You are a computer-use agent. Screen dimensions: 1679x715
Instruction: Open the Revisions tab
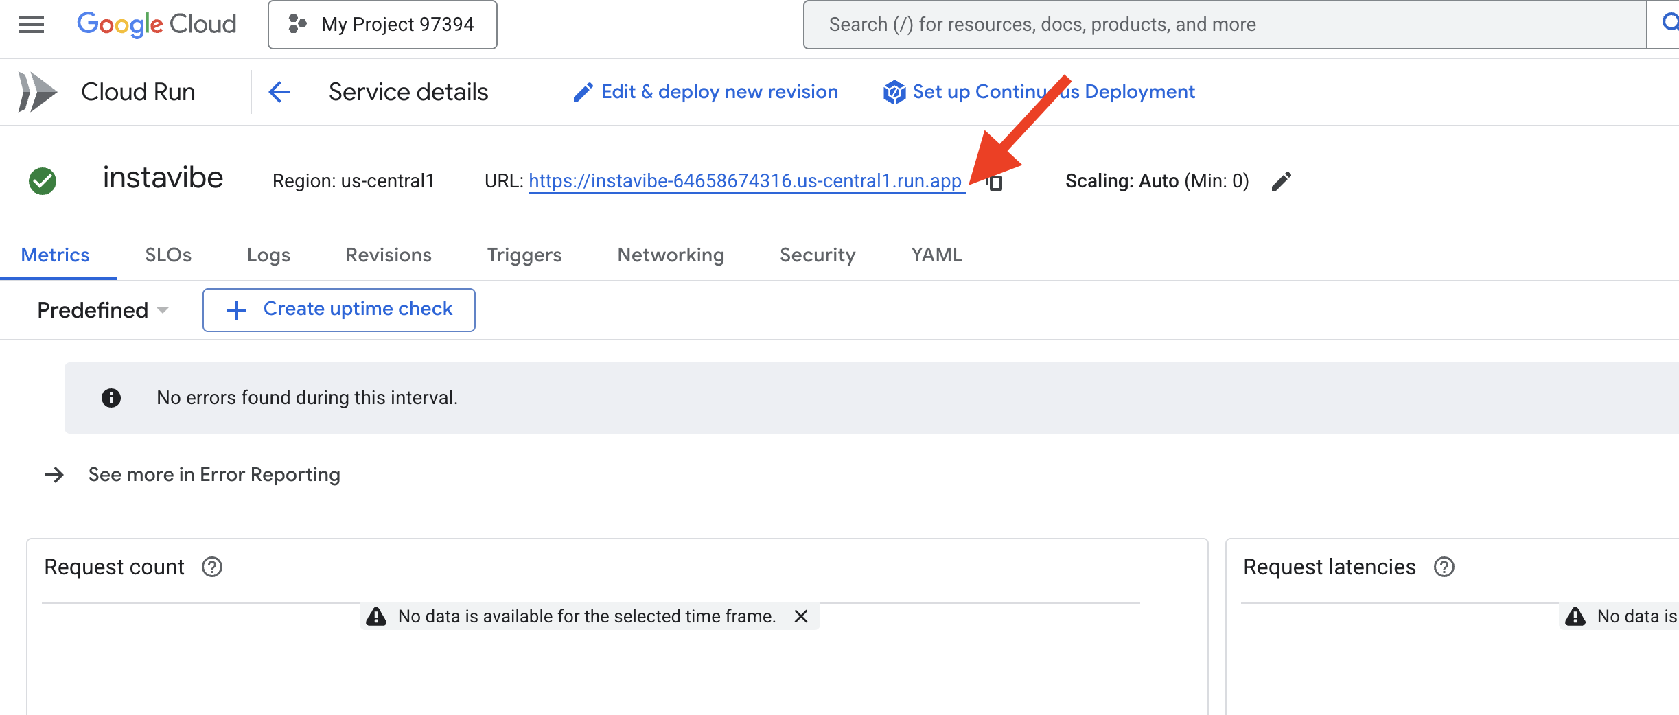[389, 255]
